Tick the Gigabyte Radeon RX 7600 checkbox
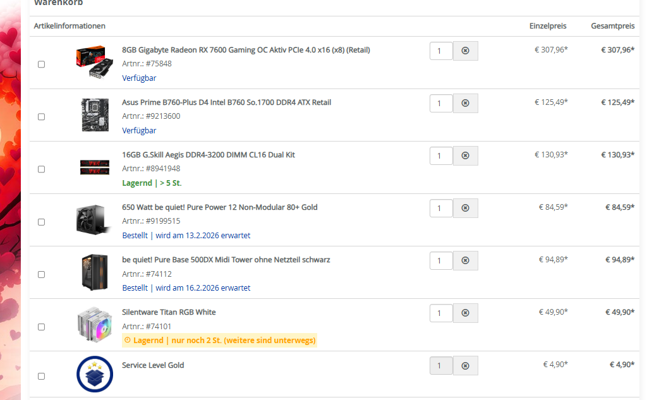 [41, 64]
